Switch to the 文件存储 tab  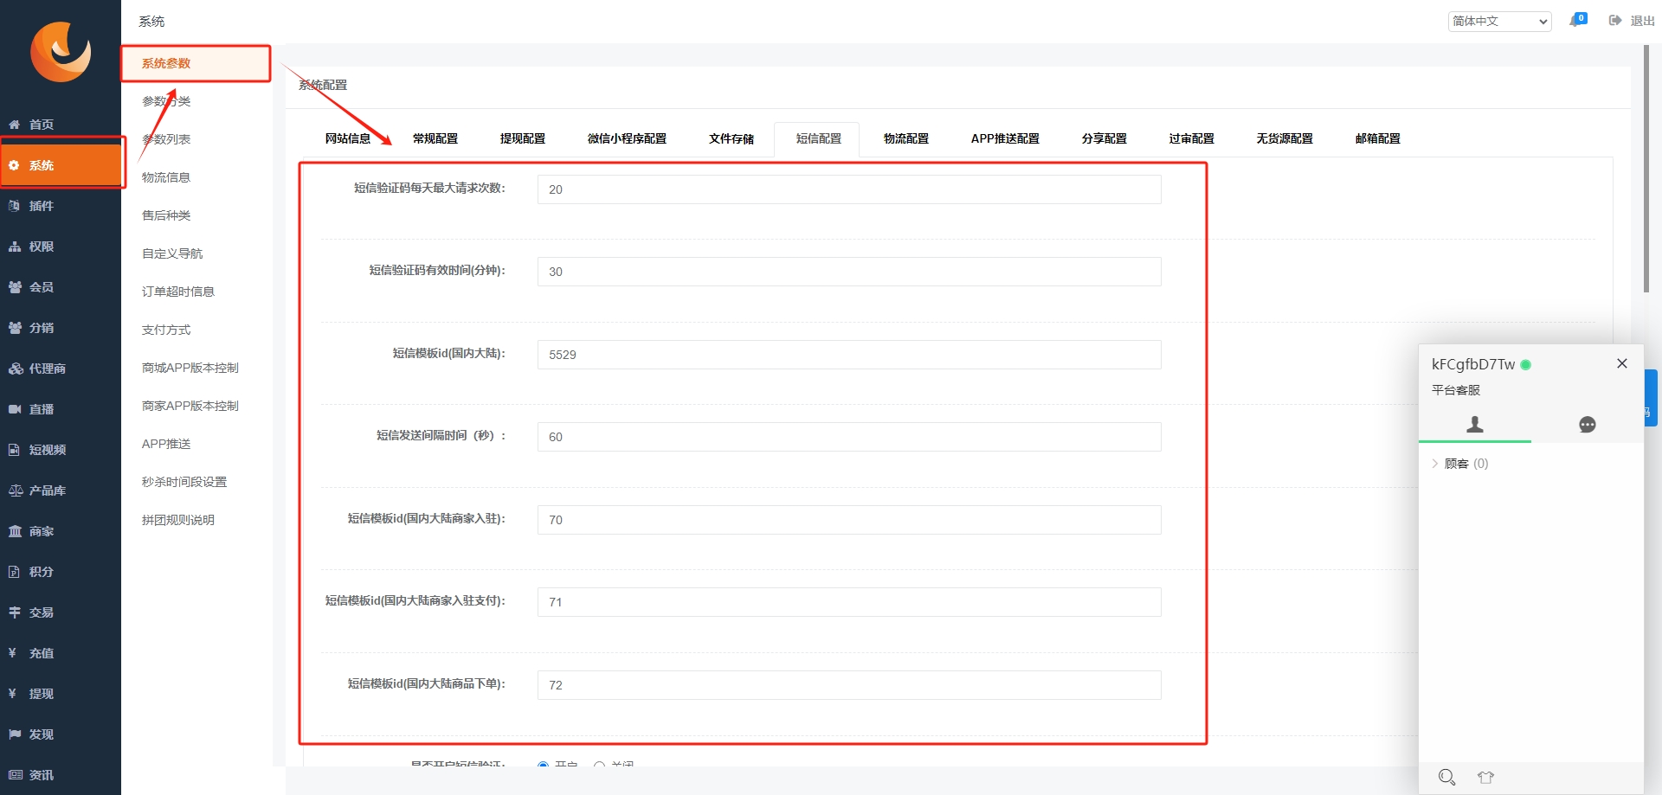pos(731,138)
